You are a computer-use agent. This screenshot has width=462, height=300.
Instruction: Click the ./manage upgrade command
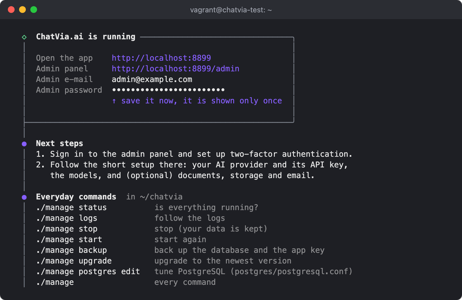tap(74, 261)
